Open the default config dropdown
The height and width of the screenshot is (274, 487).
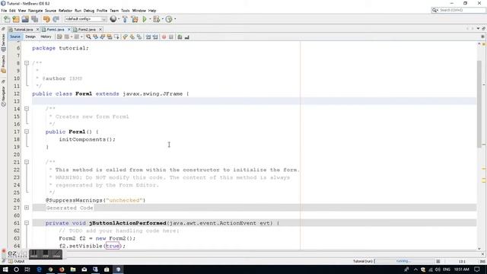tap(85, 19)
